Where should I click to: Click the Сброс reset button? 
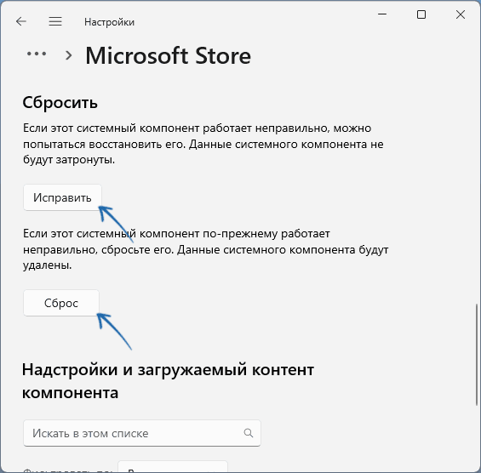[61, 303]
